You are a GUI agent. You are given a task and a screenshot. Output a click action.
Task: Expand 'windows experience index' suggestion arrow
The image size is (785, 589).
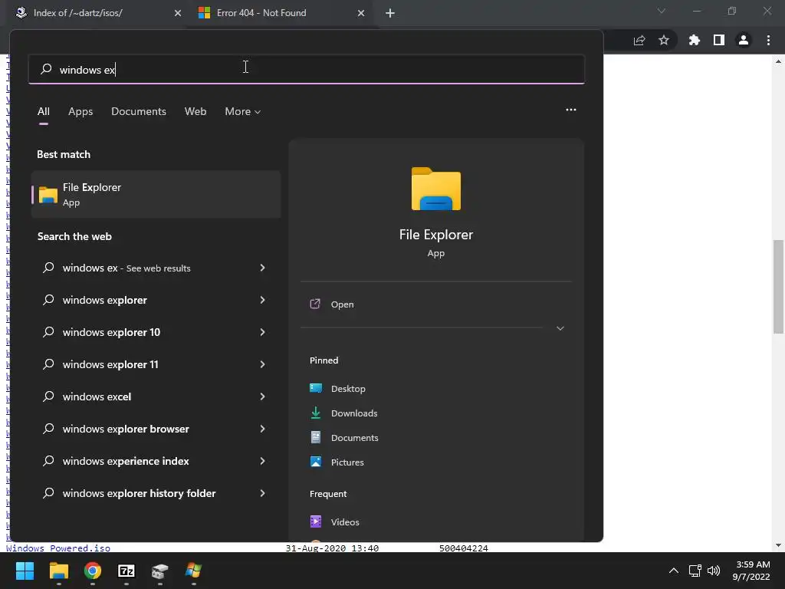(262, 461)
